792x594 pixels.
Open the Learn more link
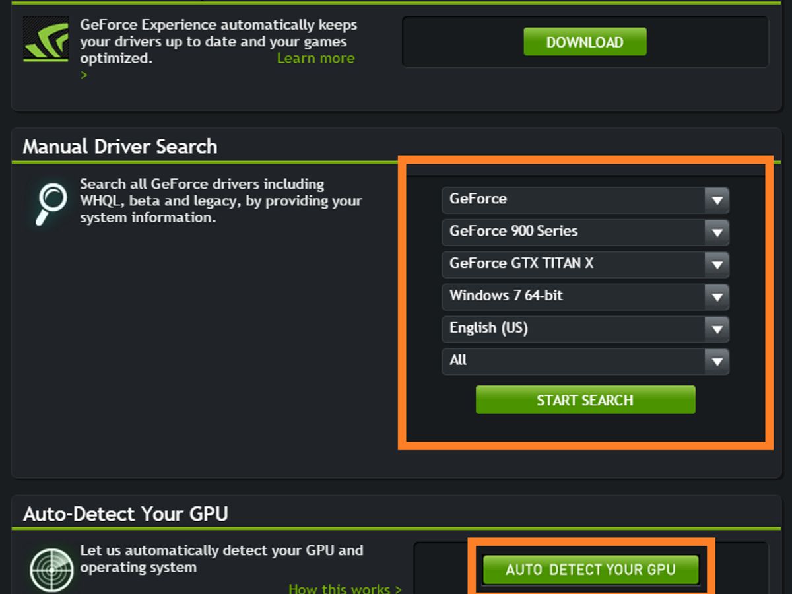click(x=315, y=58)
